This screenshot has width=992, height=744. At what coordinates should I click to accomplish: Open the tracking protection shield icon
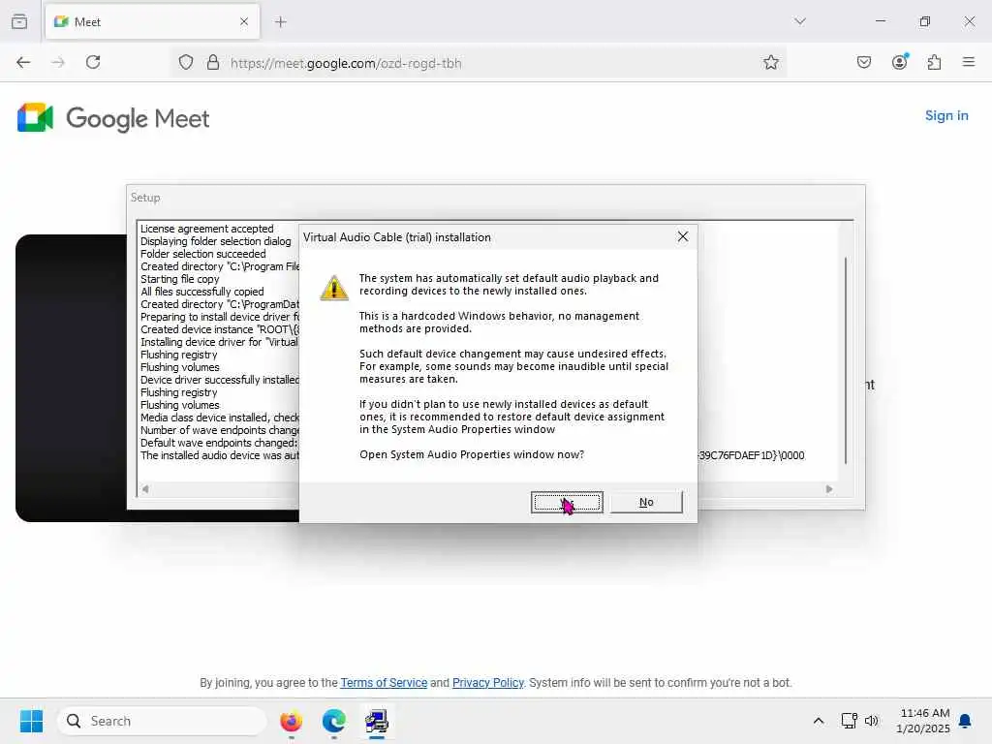pos(185,62)
